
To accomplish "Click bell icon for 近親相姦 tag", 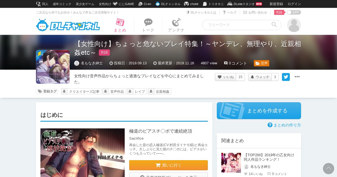I will coord(151,91).
